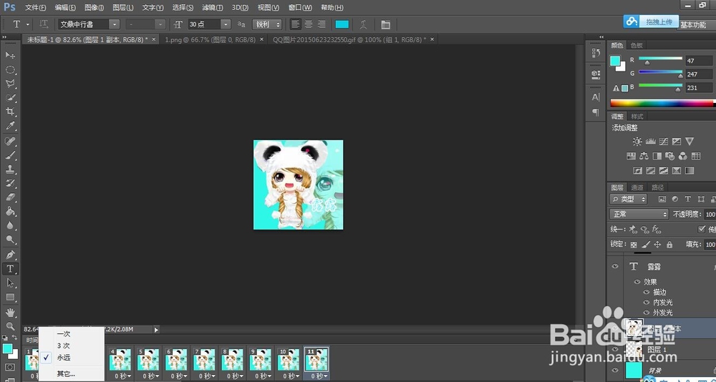Screen dimensions: 716x382
Task: Add a Color Balance adjustment
Action: (644, 156)
